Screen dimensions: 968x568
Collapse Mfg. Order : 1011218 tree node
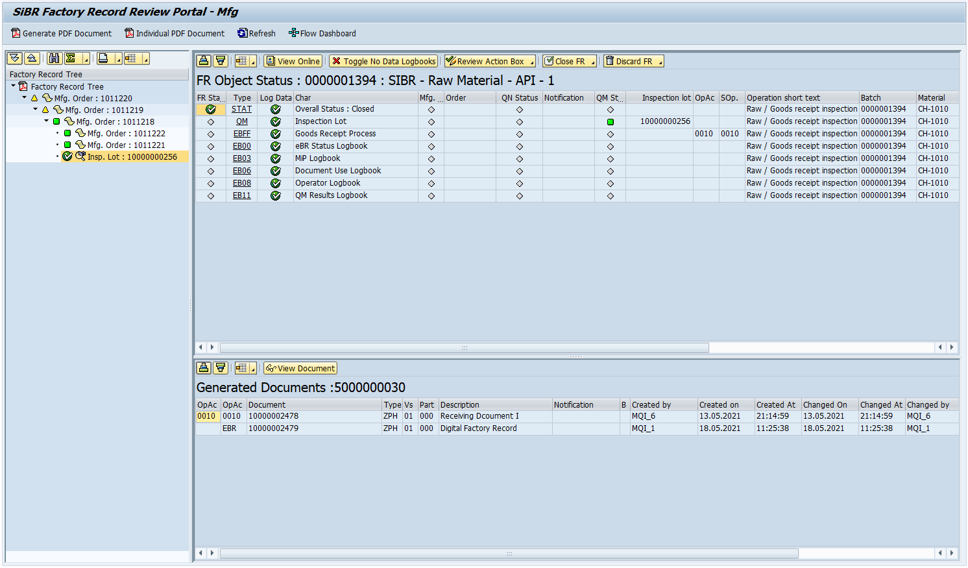(47, 121)
